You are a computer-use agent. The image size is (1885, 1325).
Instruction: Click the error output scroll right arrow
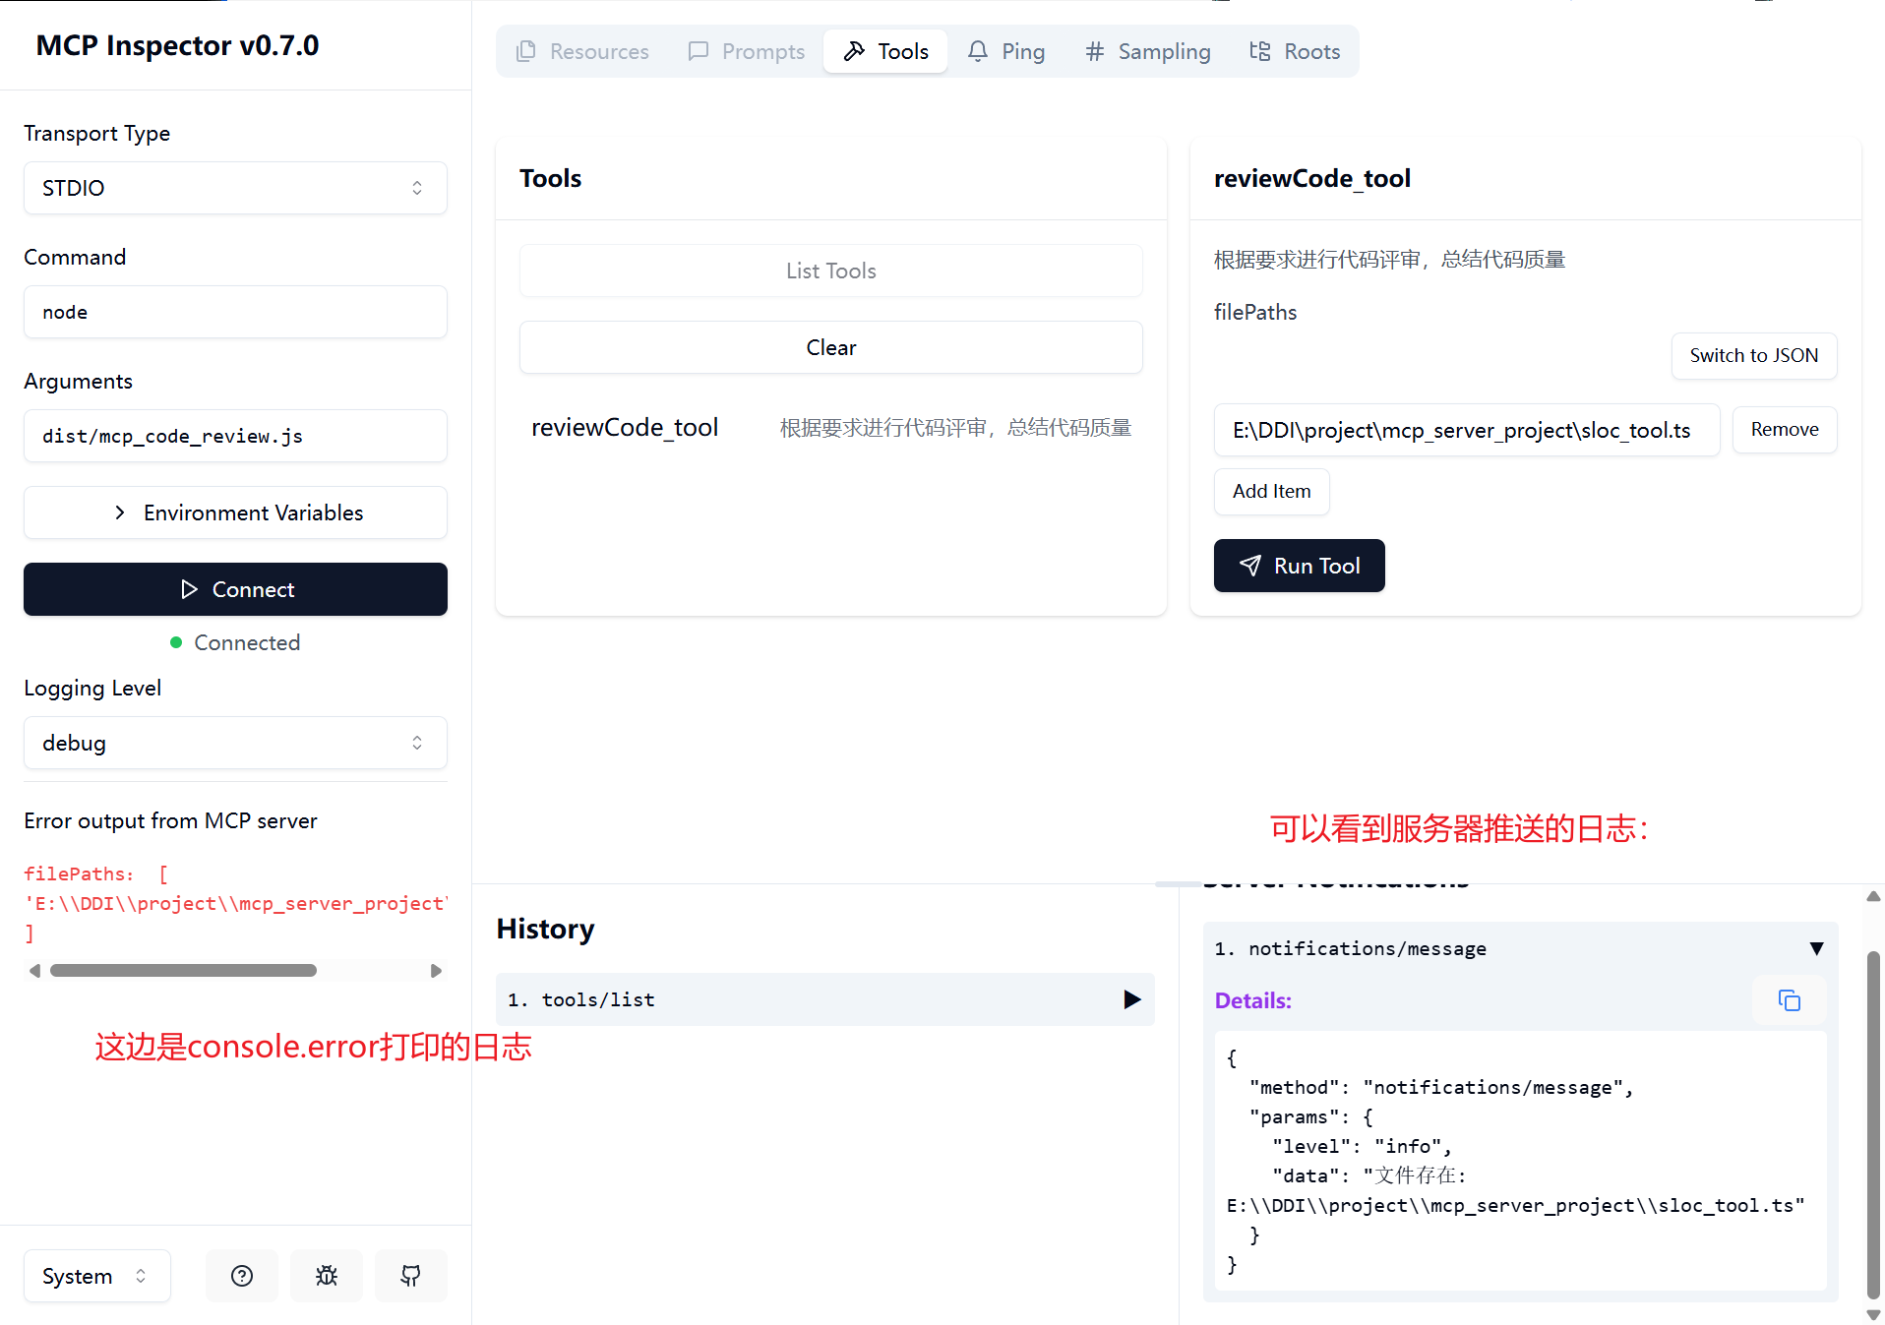[x=436, y=971]
